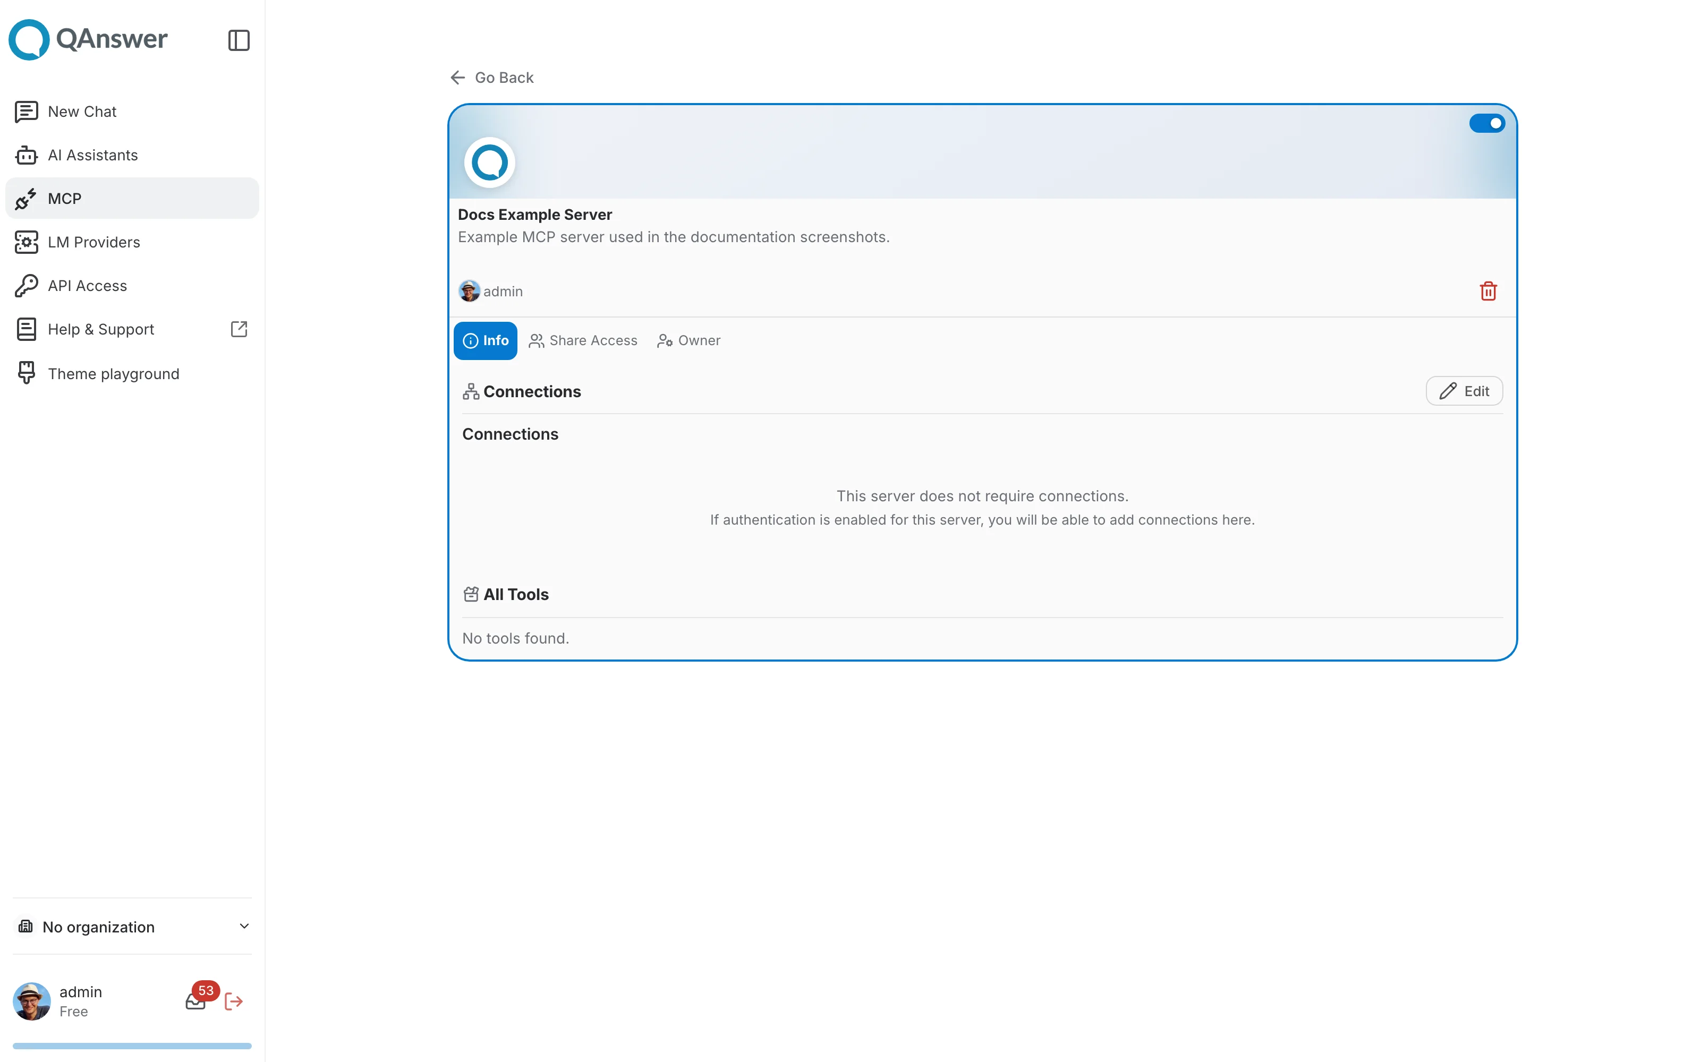
Task: Delete server with red trash icon
Action: [1488, 291]
